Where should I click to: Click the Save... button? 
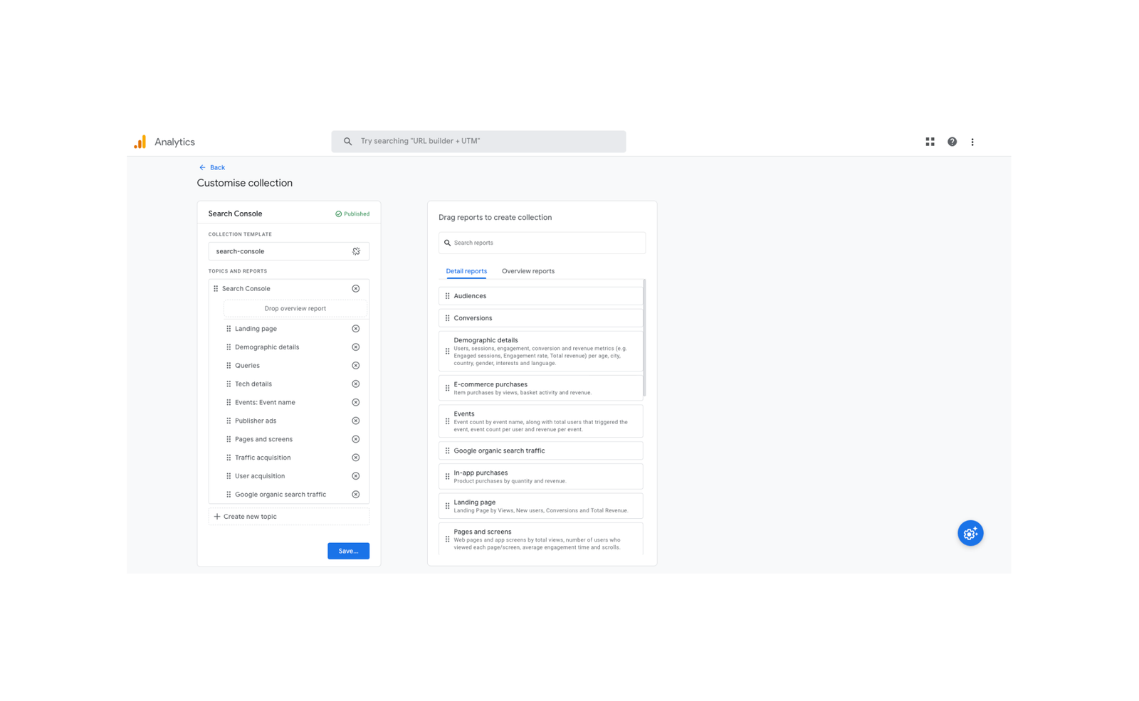pos(348,551)
